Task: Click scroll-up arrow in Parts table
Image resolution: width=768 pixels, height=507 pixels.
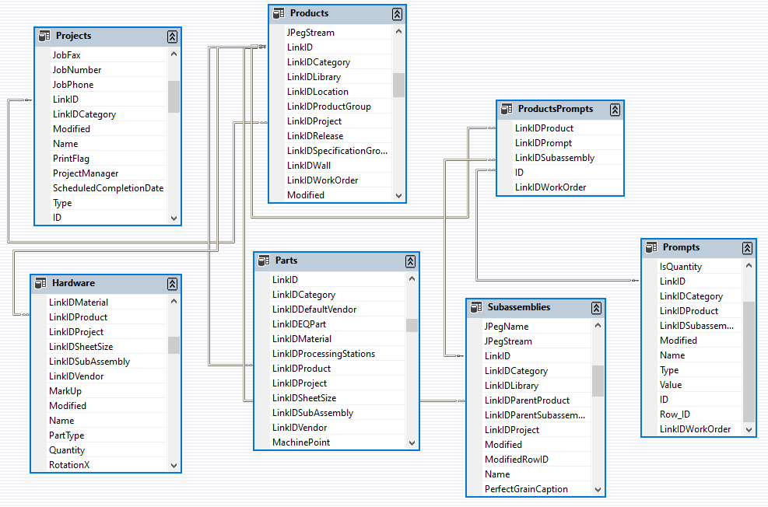Action: click(x=412, y=279)
